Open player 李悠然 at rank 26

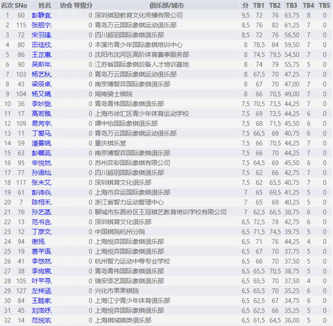pyautogui.click(x=42, y=261)
